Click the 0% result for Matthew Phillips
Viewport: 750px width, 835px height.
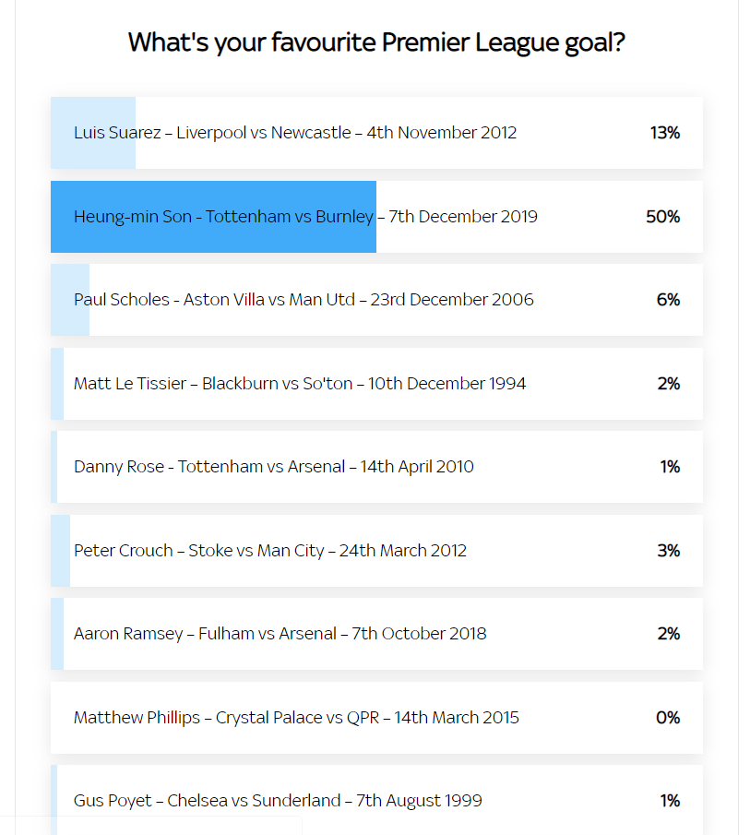[x=668, y=718]
